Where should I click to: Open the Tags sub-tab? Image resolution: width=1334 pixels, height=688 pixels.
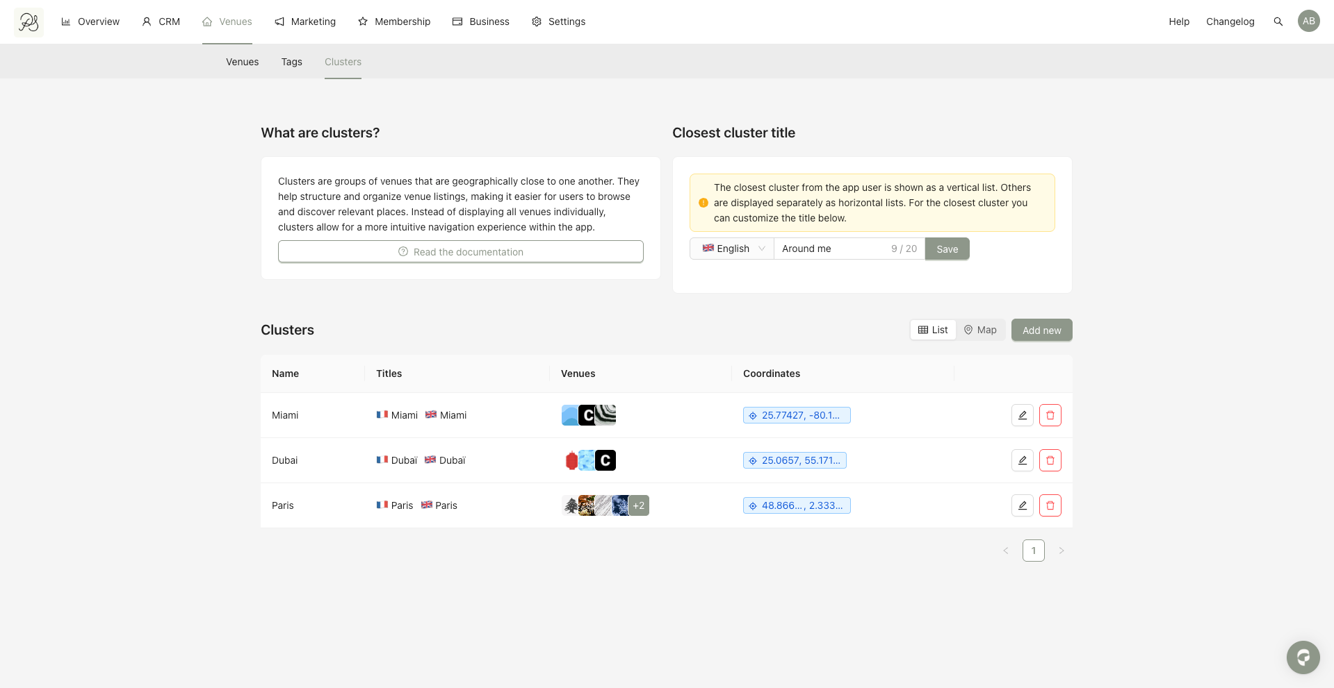tap(291, 62)
